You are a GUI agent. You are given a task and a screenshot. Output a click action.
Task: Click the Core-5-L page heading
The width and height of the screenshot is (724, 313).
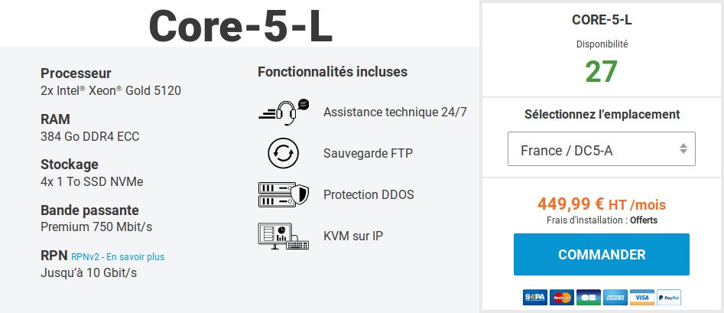[x=240, y=26]
